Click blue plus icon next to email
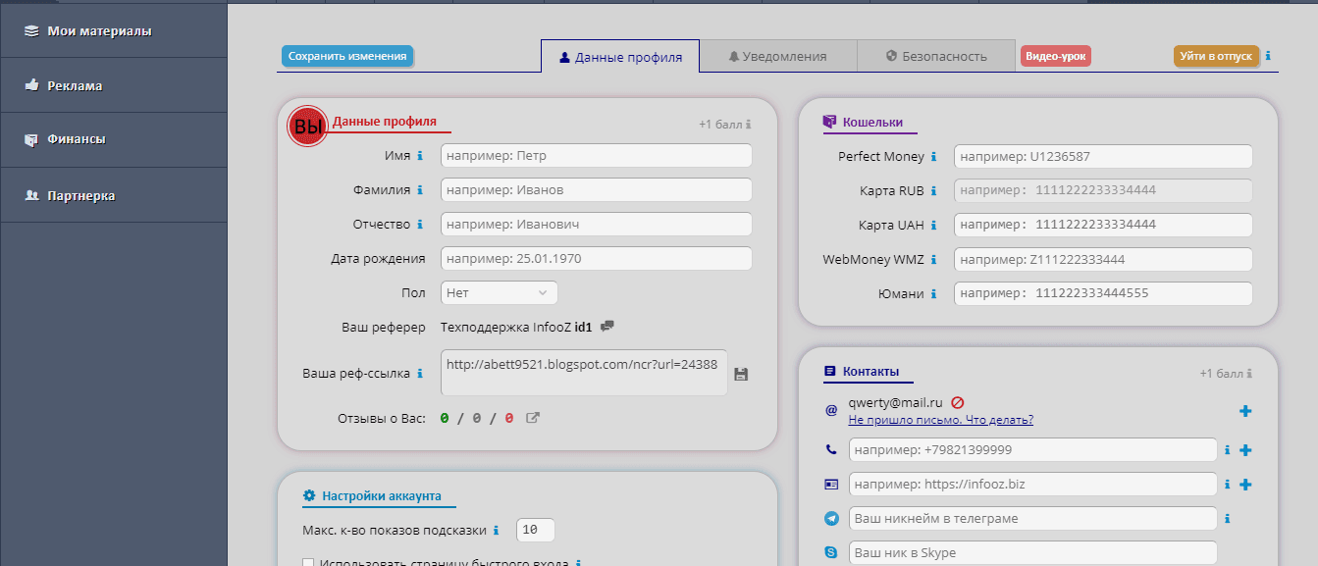Viewport: 1318px width, 566px height. click(1245, 411)
